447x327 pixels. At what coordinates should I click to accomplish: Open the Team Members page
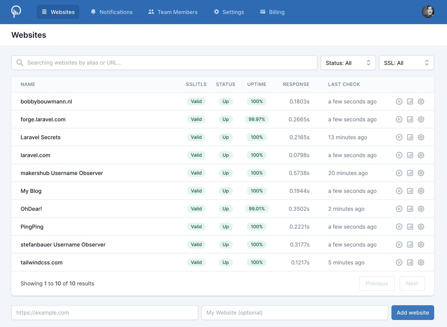[172, 12]
